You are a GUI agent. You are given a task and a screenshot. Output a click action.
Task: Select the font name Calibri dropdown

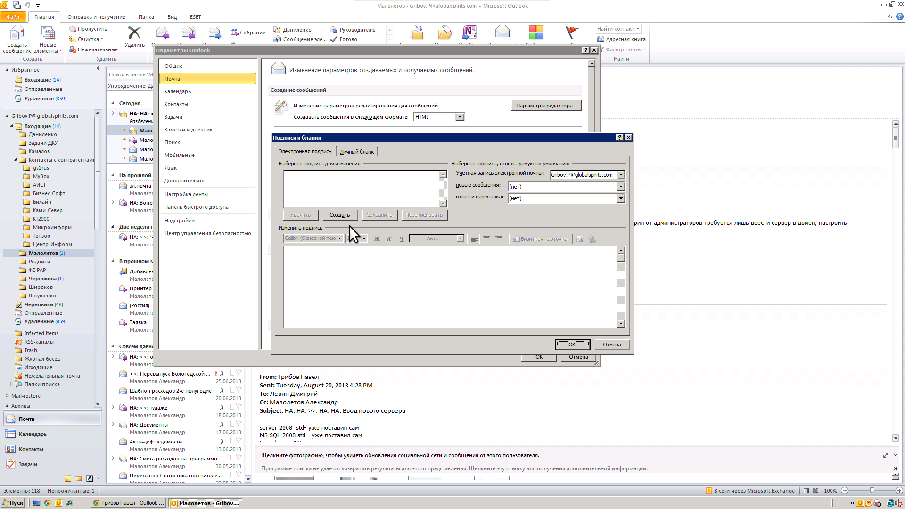[x=313, y=238]
